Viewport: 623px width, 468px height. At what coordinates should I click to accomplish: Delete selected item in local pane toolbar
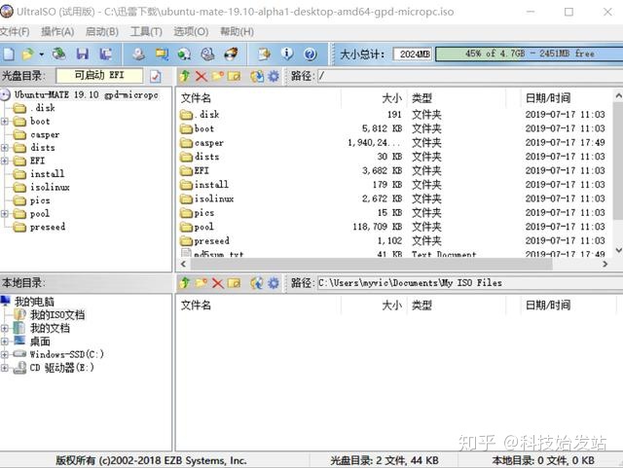(217, 283)
